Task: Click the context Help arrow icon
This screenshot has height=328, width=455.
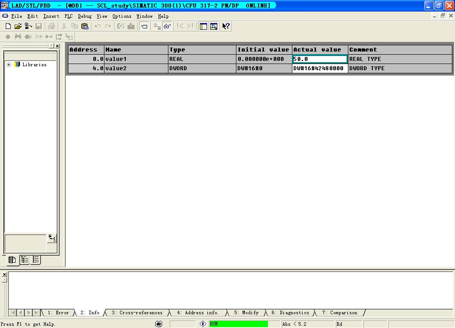Action: tap(226, 26)
